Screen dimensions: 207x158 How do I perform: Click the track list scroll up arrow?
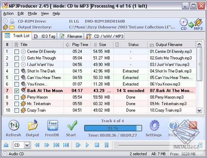(199, 44)
